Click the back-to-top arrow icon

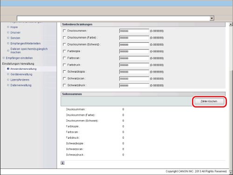click(x=62, y=163)
